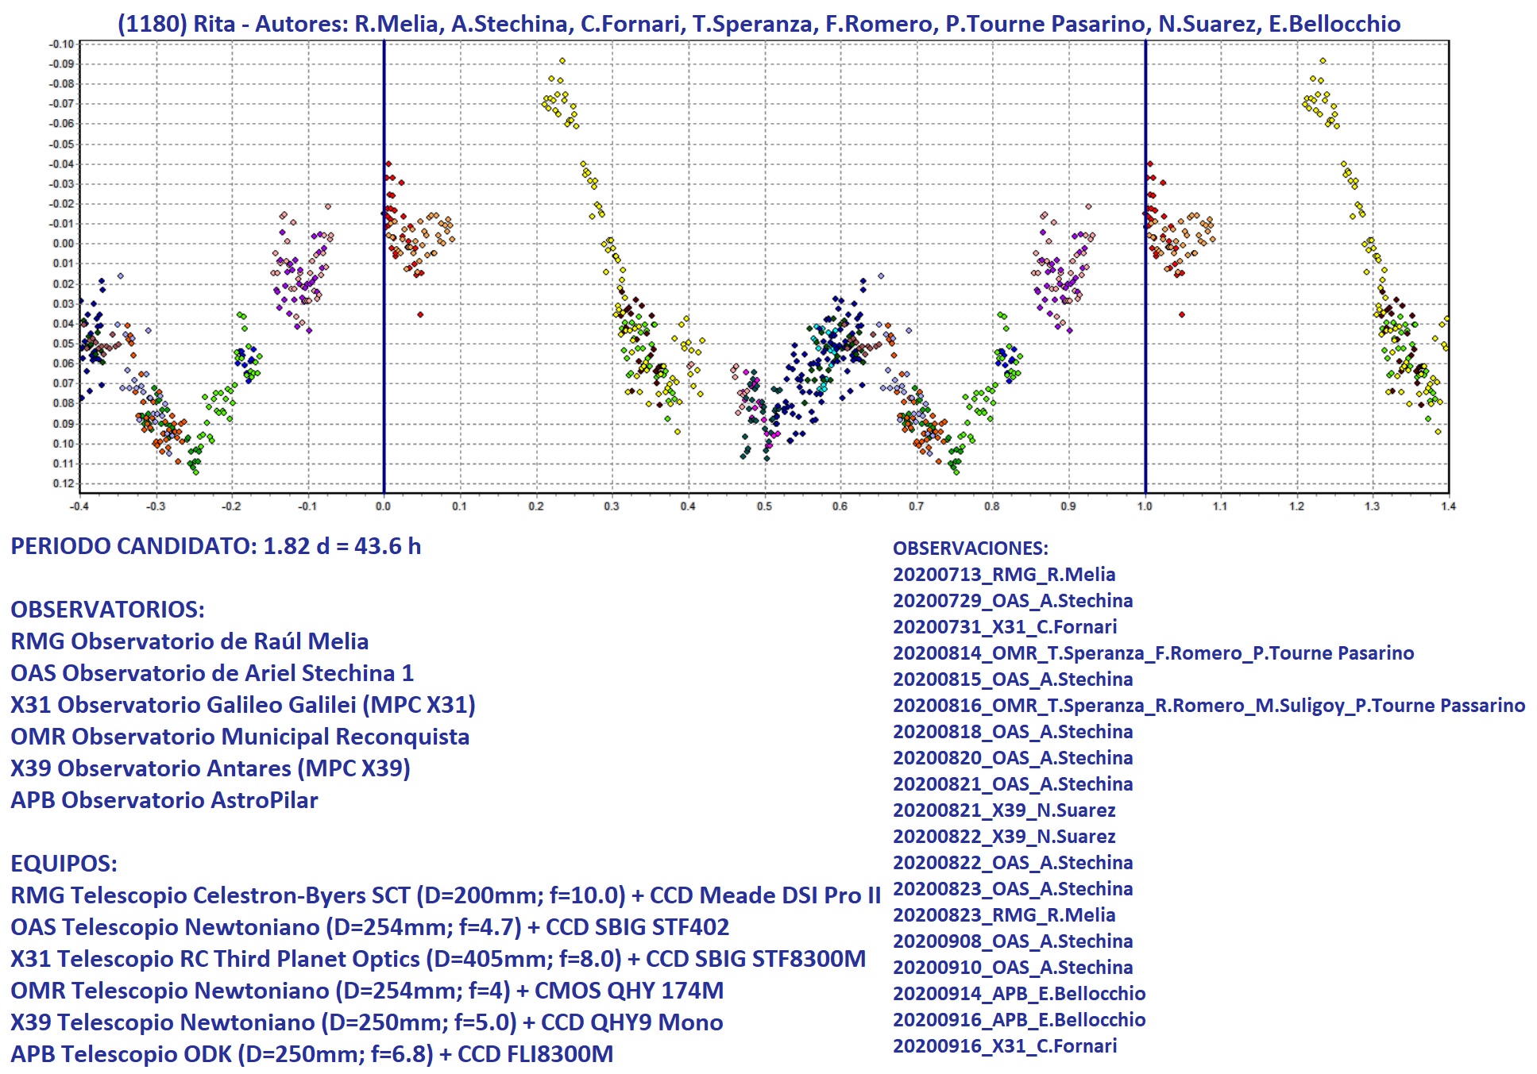Click the vertical blue line at phase 1.0
Viewport: 1537px width, 1074px height.
click(1145, 119)
